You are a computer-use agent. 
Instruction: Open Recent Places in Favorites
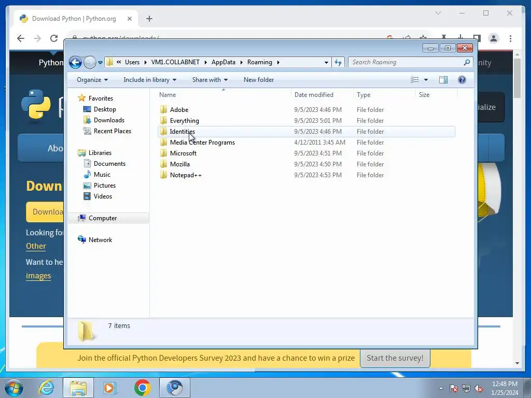pos(113,131)
